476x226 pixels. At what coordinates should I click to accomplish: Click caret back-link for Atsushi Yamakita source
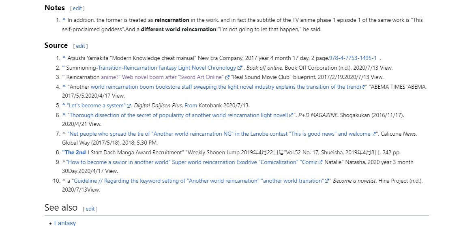click(x=64, y=58)
